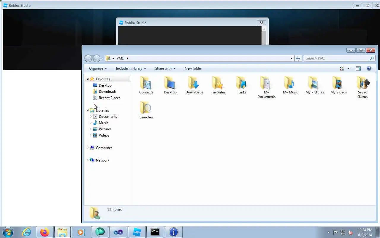380x238 pixels.
Task: Expand the address bar history dropdown
Action: point(291,58)
